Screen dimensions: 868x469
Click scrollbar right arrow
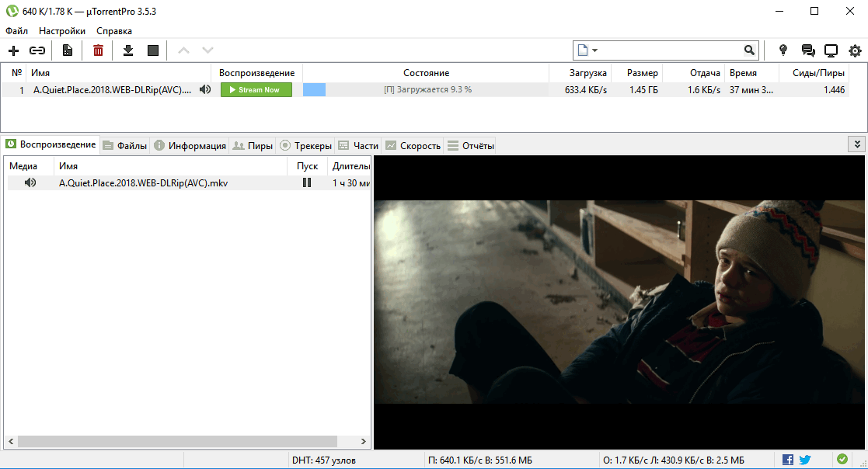(x=363, y=441)
